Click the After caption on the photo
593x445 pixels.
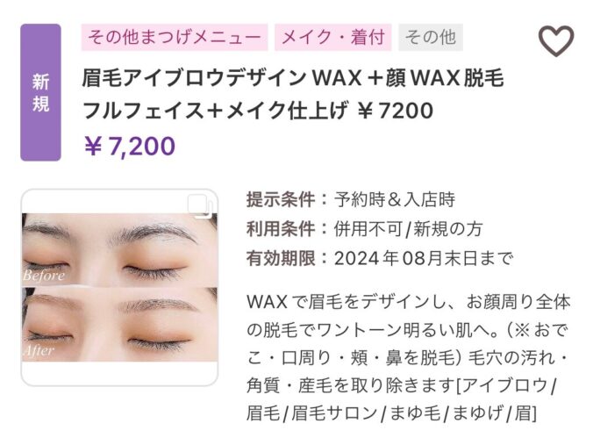[39, 351]
